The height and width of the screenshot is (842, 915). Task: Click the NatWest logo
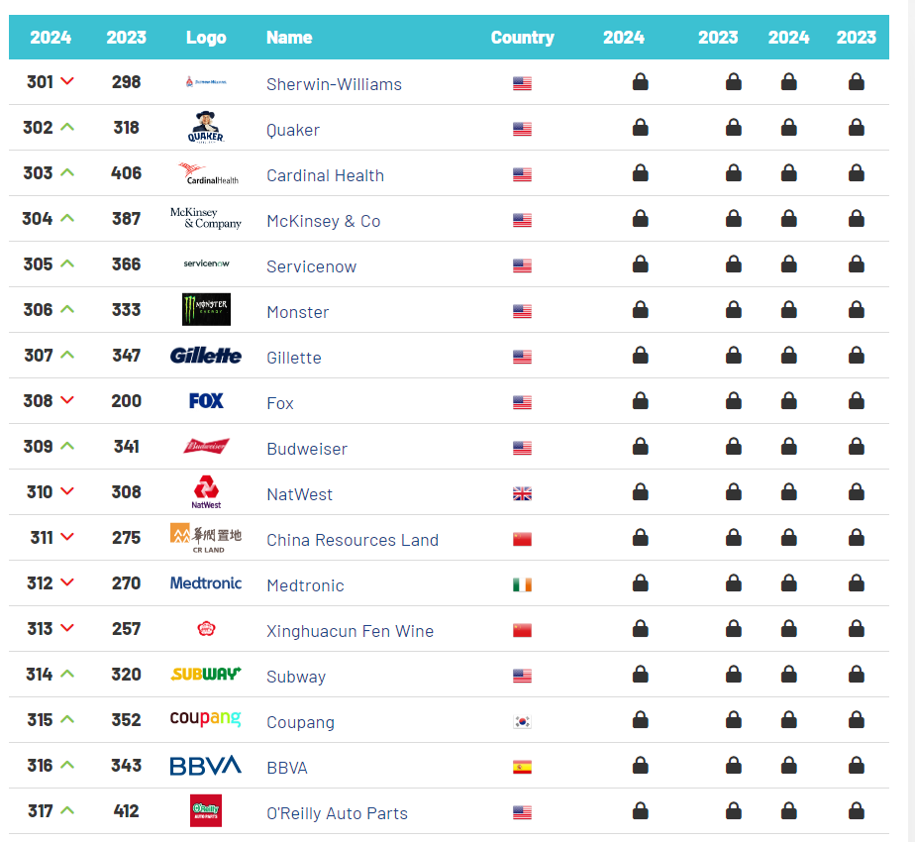[206, 491]
